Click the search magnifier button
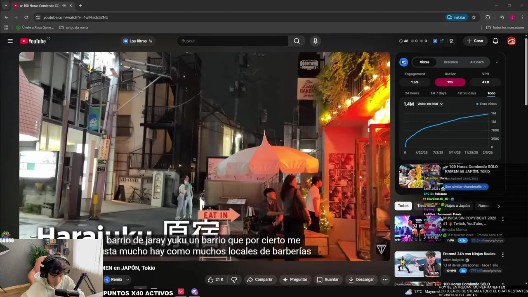 pos(297,41)
